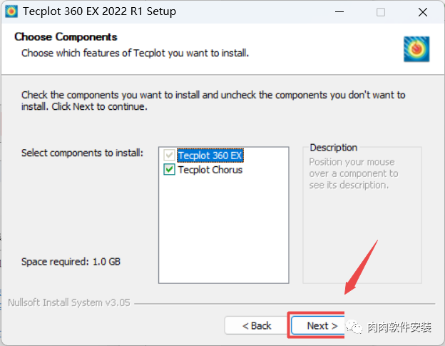The width and height of the screenshot is (445, 346).
Task: Minimize the setup window
Action: click(339, 12)
